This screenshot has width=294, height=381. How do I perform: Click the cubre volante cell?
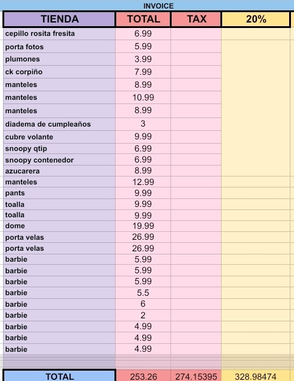pos(59,137)
